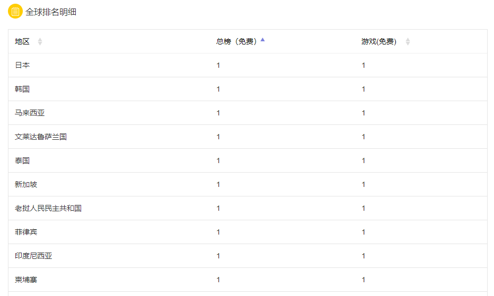This screenshot has width=494, height=296.
Task: Select the 菲律宾 row
Action: coord(26,232)
